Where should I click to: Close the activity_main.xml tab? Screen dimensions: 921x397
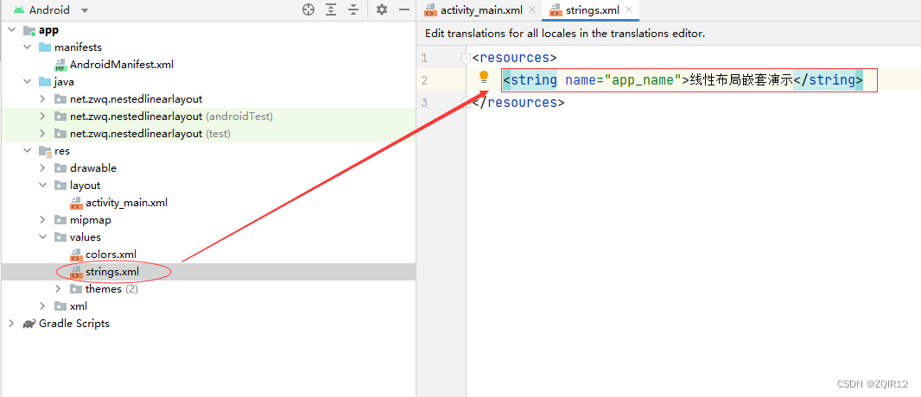tap(532, 10)
